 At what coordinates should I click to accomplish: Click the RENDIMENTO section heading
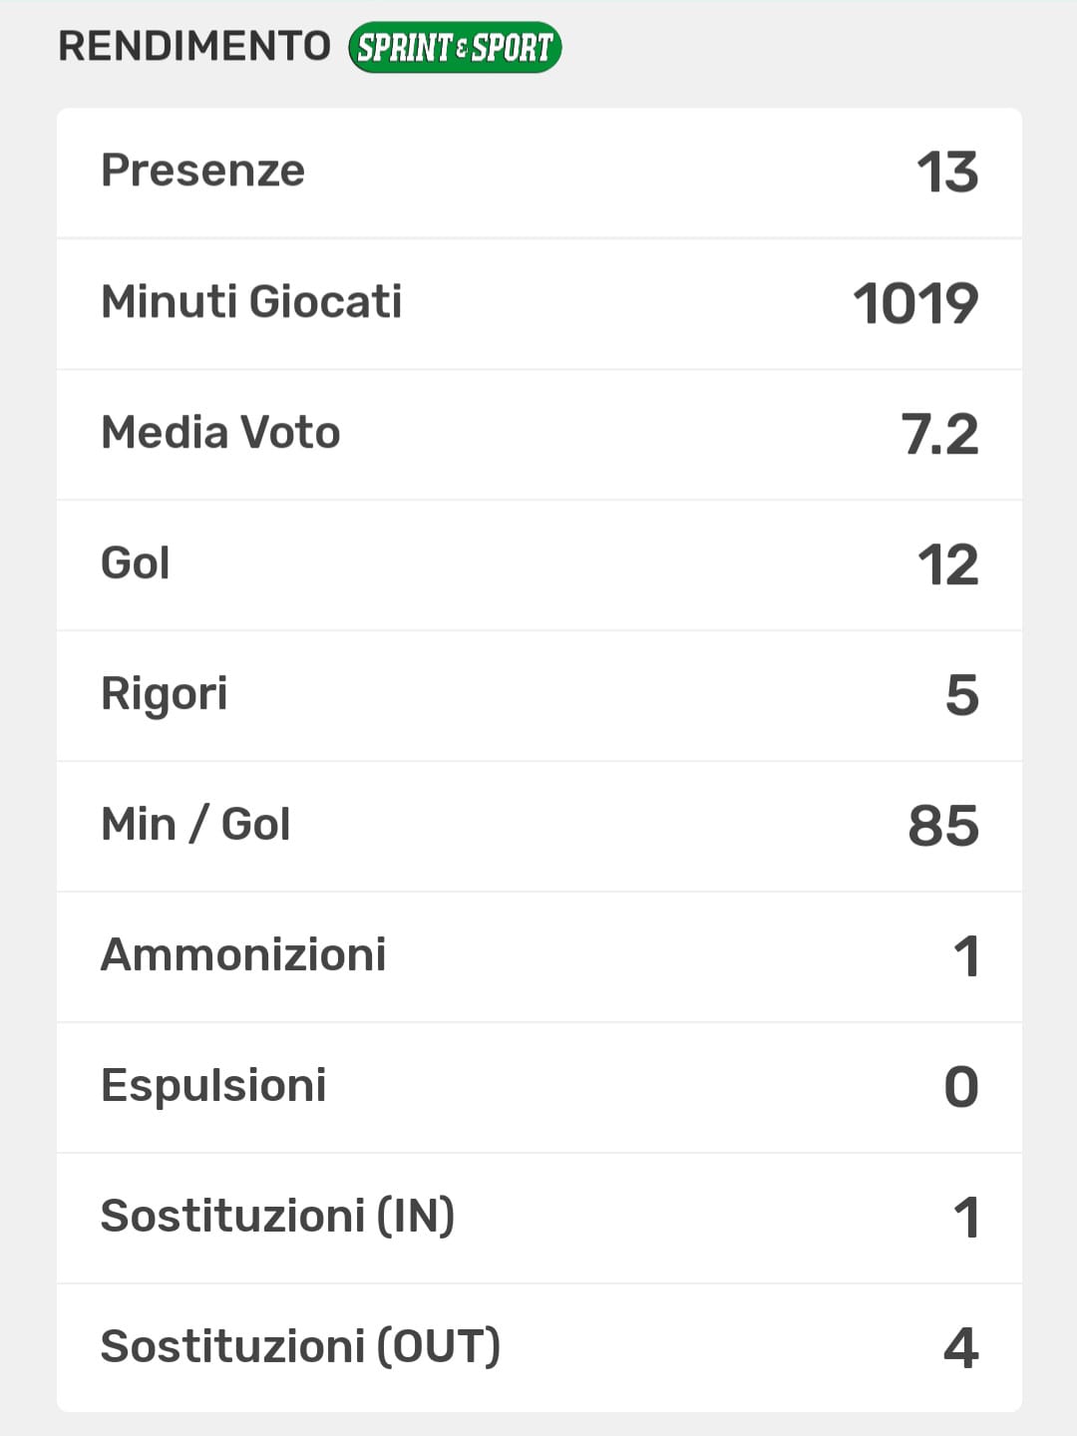(x=194, y=46)
